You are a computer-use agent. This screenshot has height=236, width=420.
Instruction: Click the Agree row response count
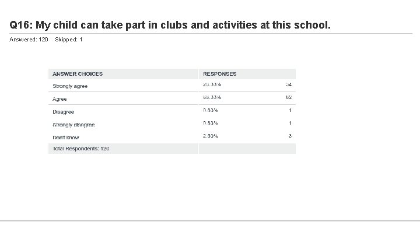pyautogui.click(x=288, y=97)
